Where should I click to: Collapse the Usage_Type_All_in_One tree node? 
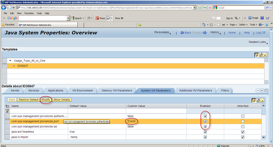coord(10,61)
